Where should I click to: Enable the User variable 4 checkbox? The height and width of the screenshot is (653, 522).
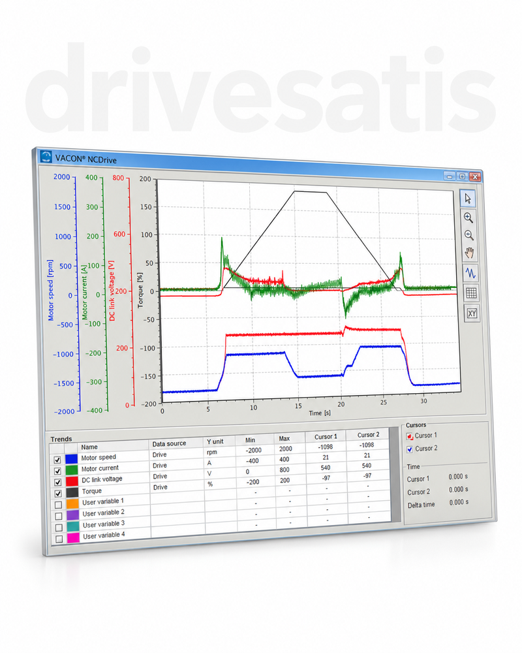click(x=59, y=539)
